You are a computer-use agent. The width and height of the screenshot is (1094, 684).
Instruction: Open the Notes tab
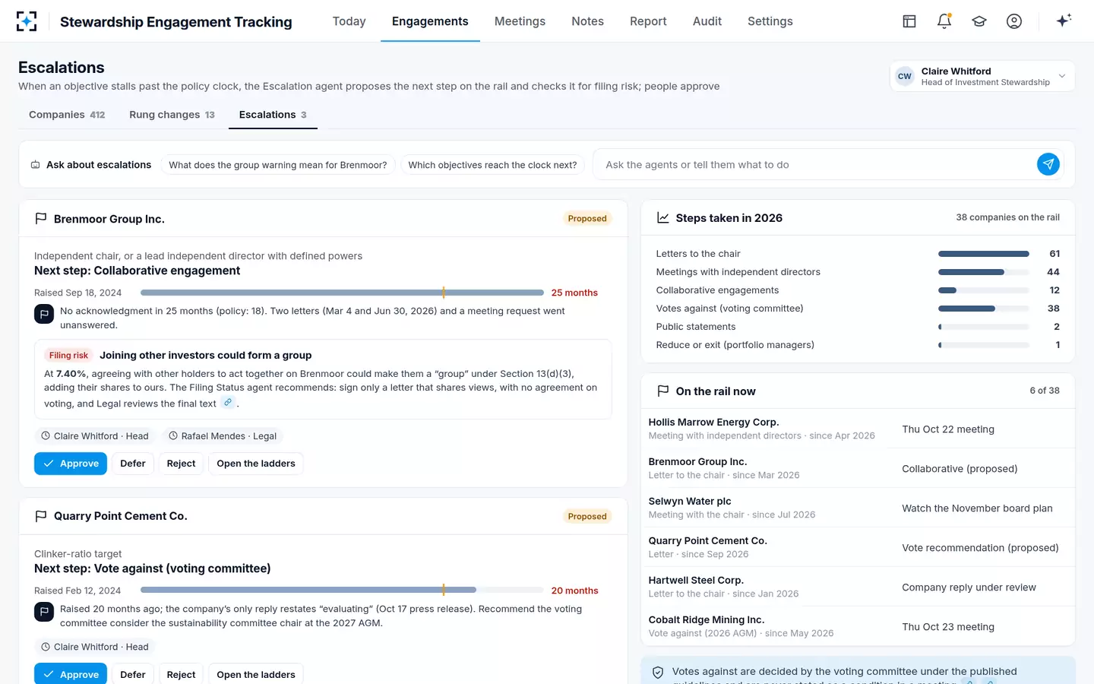click(587, 21)
